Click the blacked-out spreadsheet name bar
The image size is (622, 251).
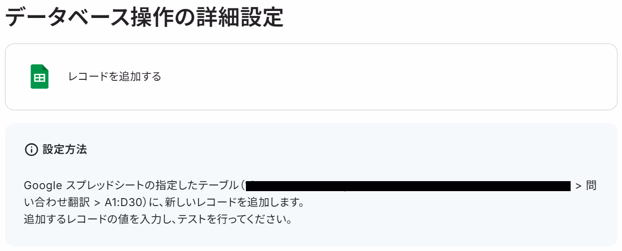click(409, 186)
